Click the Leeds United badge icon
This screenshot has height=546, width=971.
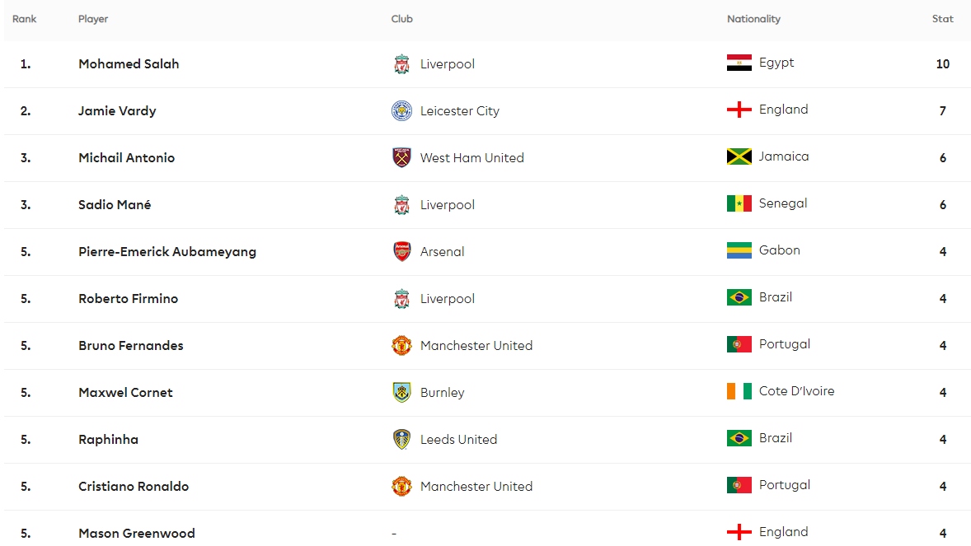(x=402, y=440)
